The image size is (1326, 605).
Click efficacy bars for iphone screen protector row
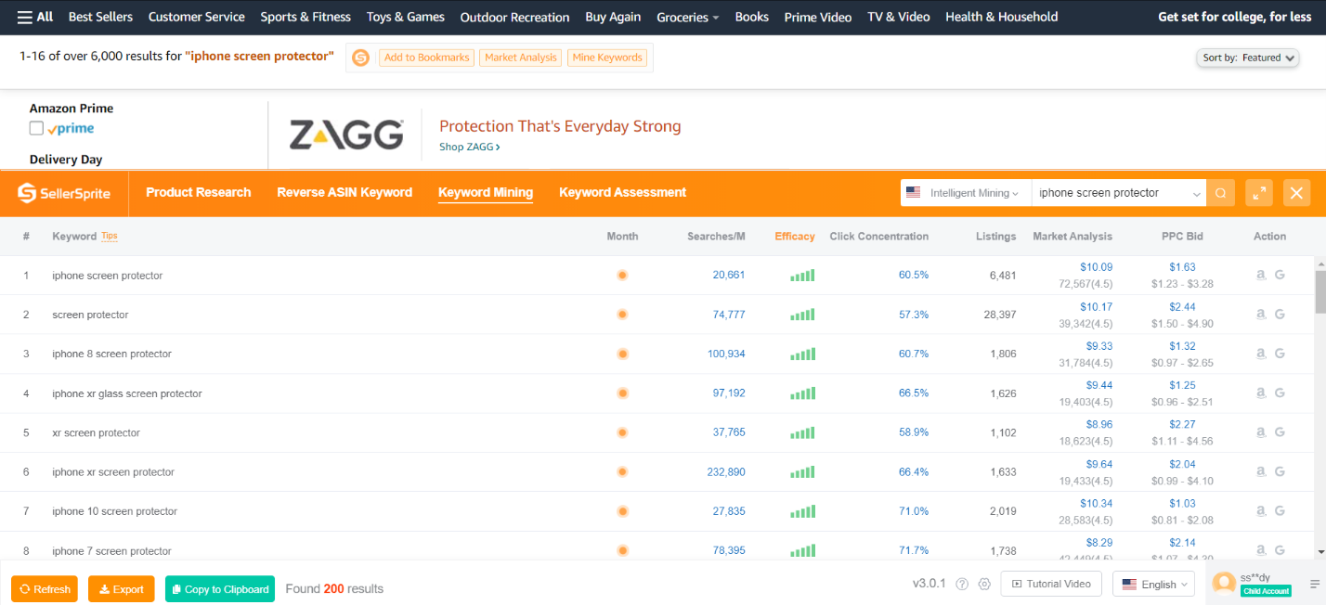point(802,276)
